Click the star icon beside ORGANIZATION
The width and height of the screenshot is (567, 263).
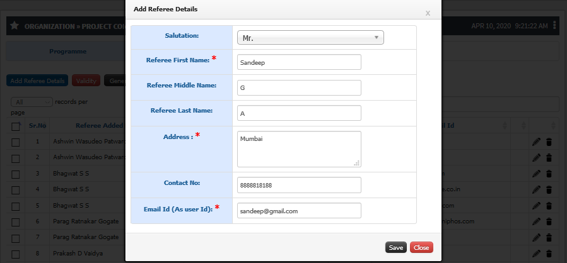click(x=15, y=26)
